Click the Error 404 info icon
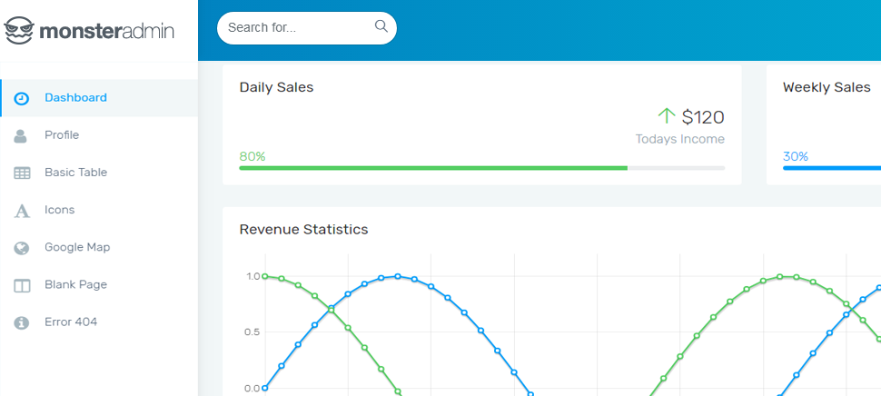881x396 pixels. 22,322
